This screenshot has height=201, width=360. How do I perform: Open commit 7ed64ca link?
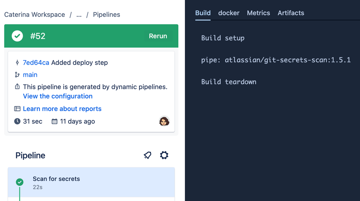tap(36, 63)
